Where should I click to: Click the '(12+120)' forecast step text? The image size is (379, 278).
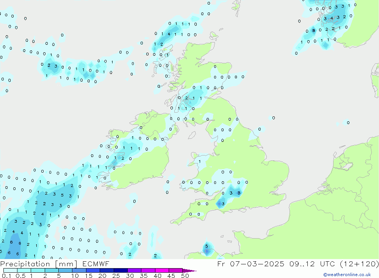click(x=359, y=264)
